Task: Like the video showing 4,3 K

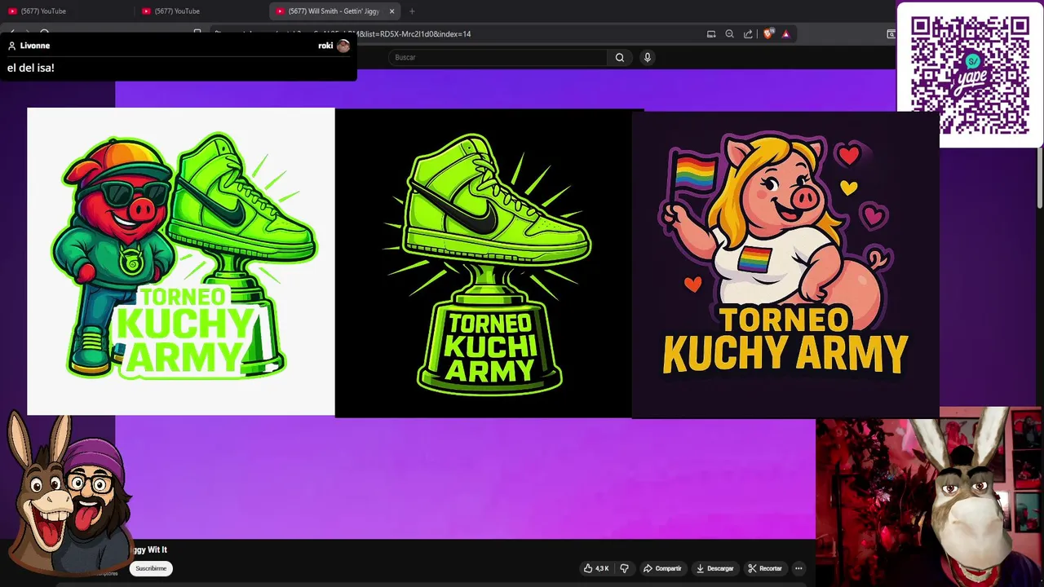Action: pyautogui.click(x=596, y=568)
